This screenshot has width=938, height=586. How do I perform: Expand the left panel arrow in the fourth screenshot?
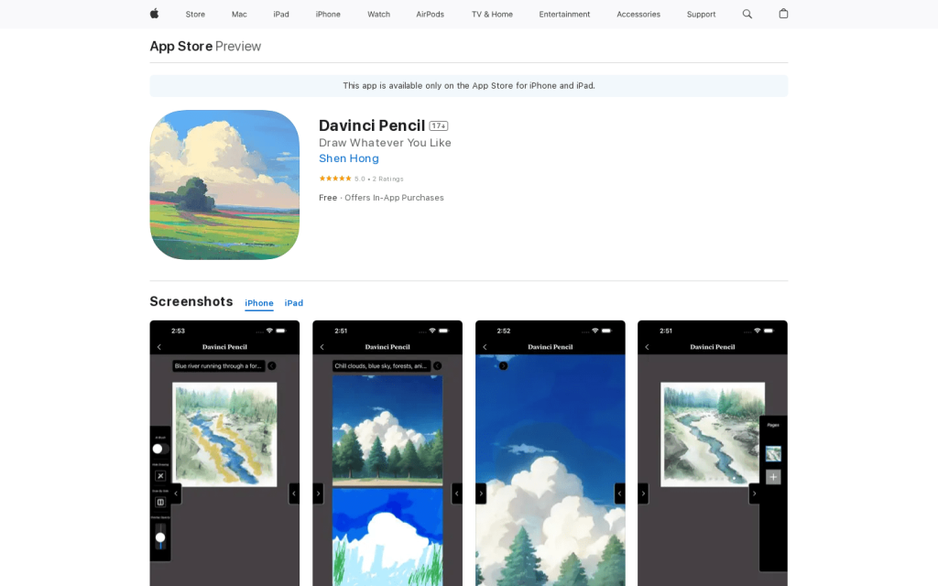coord(643,494)
